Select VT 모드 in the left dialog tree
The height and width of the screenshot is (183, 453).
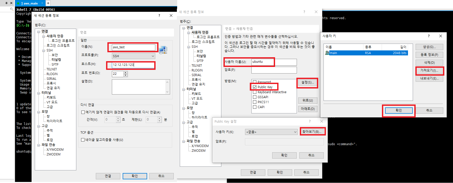(52, 102)
